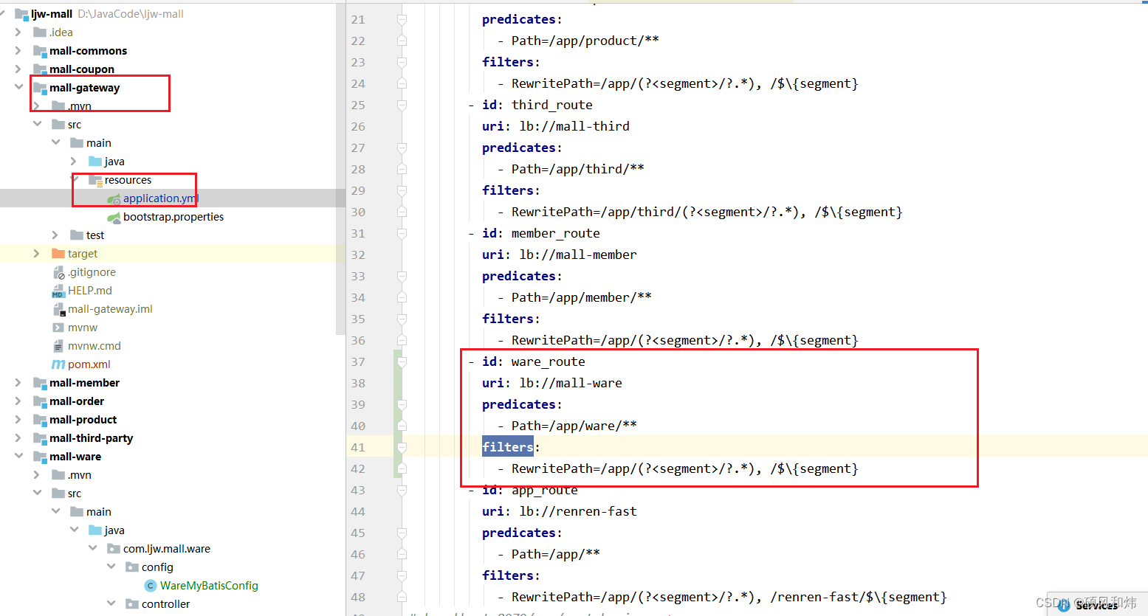The width and height of the screenshot is (1148, 616).
Task: Click the mall-gateway.iml file icon
Action: point(58,309)
